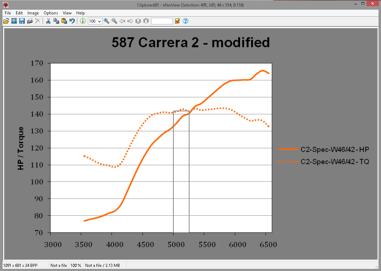Screen dimensions: 381x271
Task: Click the down arrow (next page) icon
Action: pos(146,21)
